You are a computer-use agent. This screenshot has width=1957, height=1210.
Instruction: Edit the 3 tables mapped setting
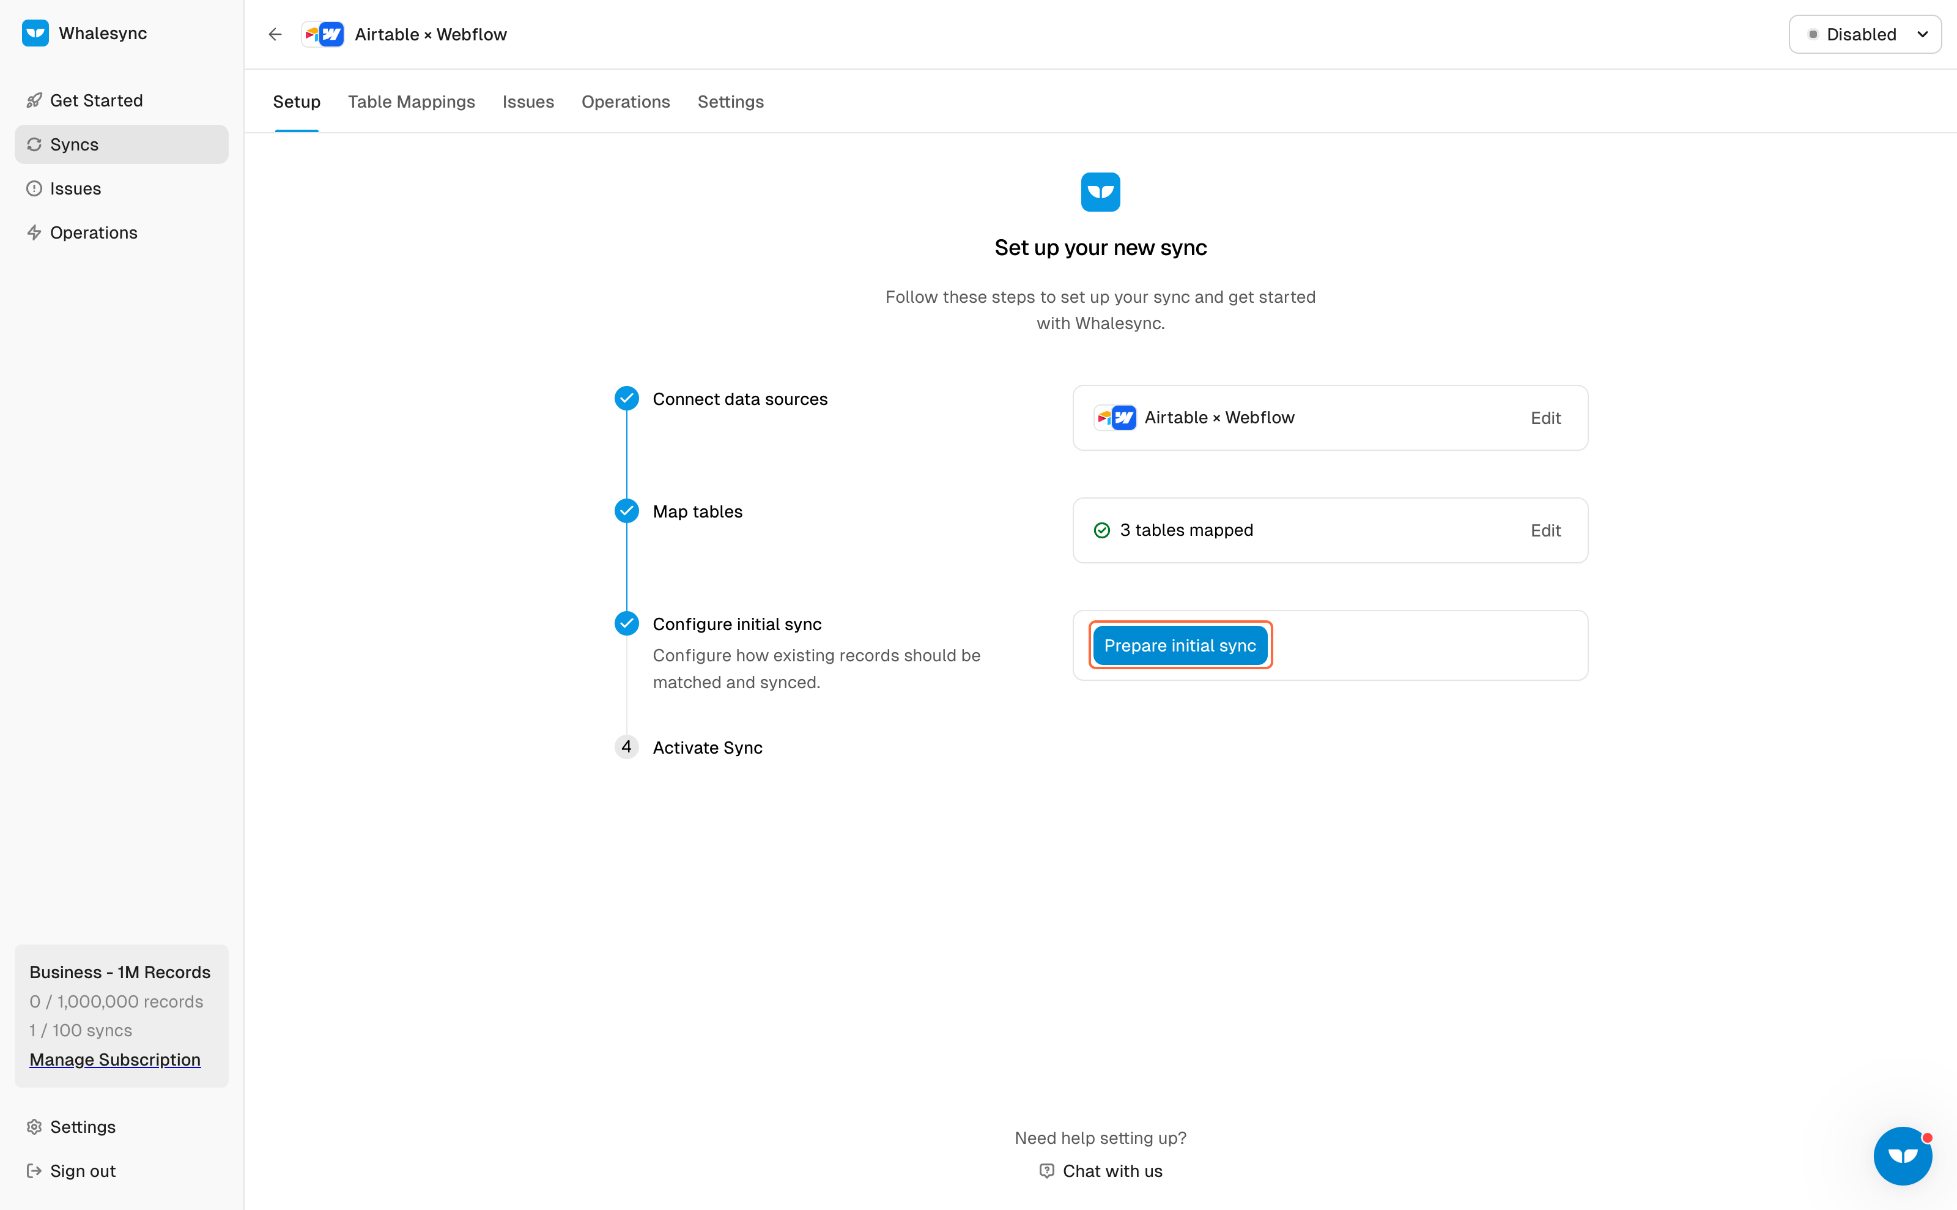[1546, 530]
